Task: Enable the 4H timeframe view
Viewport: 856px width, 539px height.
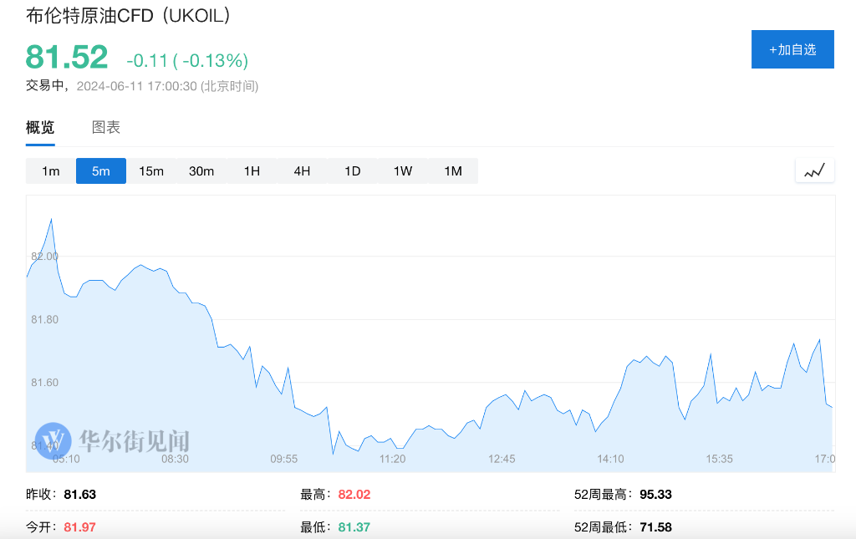Action: (302, 170)
